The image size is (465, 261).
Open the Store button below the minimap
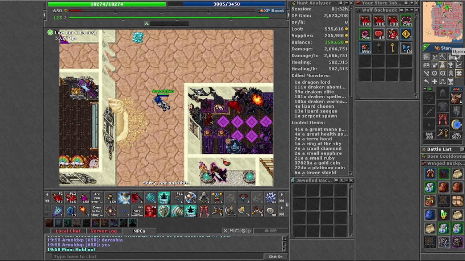coord(443,48)
